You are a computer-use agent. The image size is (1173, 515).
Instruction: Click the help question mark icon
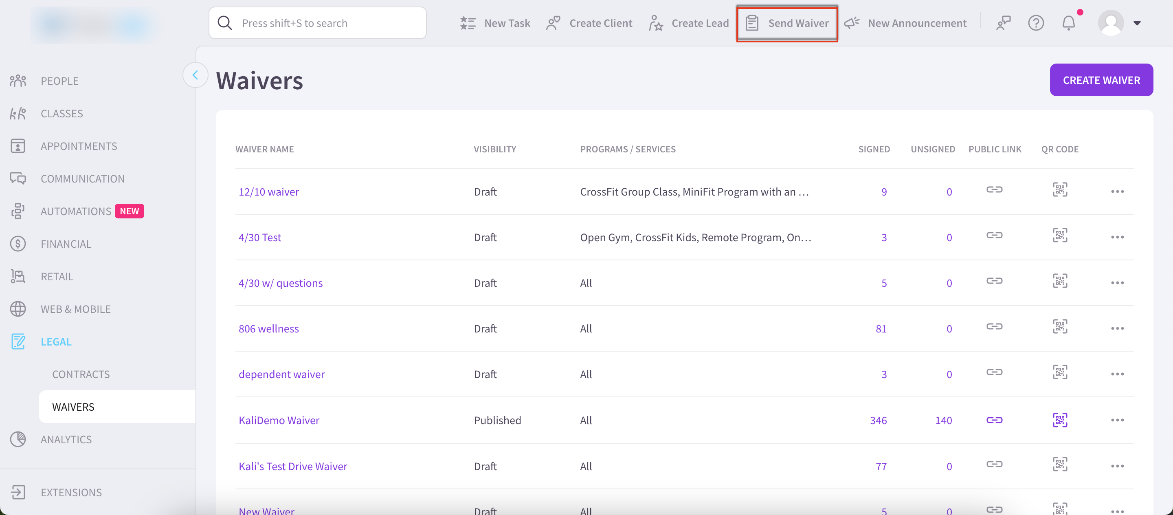pos(1035,23)
